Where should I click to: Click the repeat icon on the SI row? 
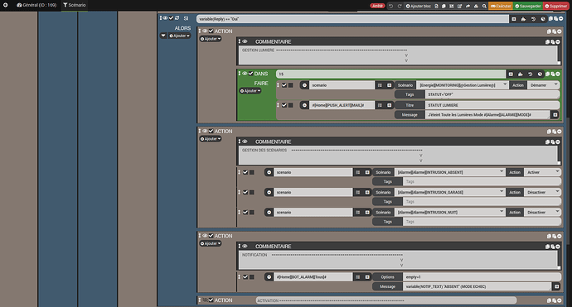pyautogui.click(x=177, y=18)
